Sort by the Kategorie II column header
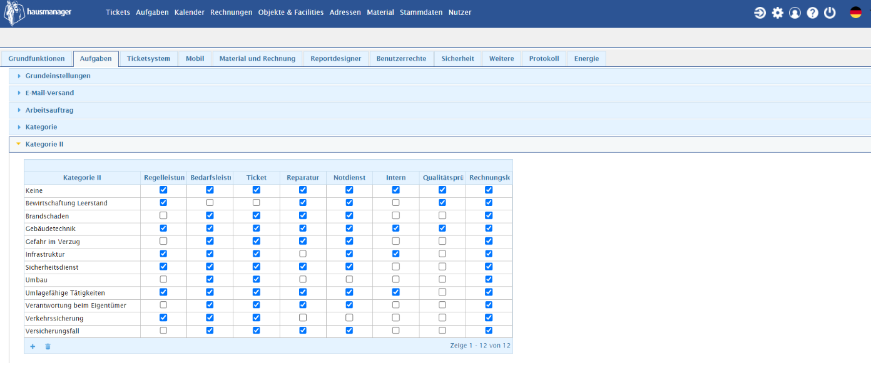This screenshot has width=871, height=380. tap(82, 178)
